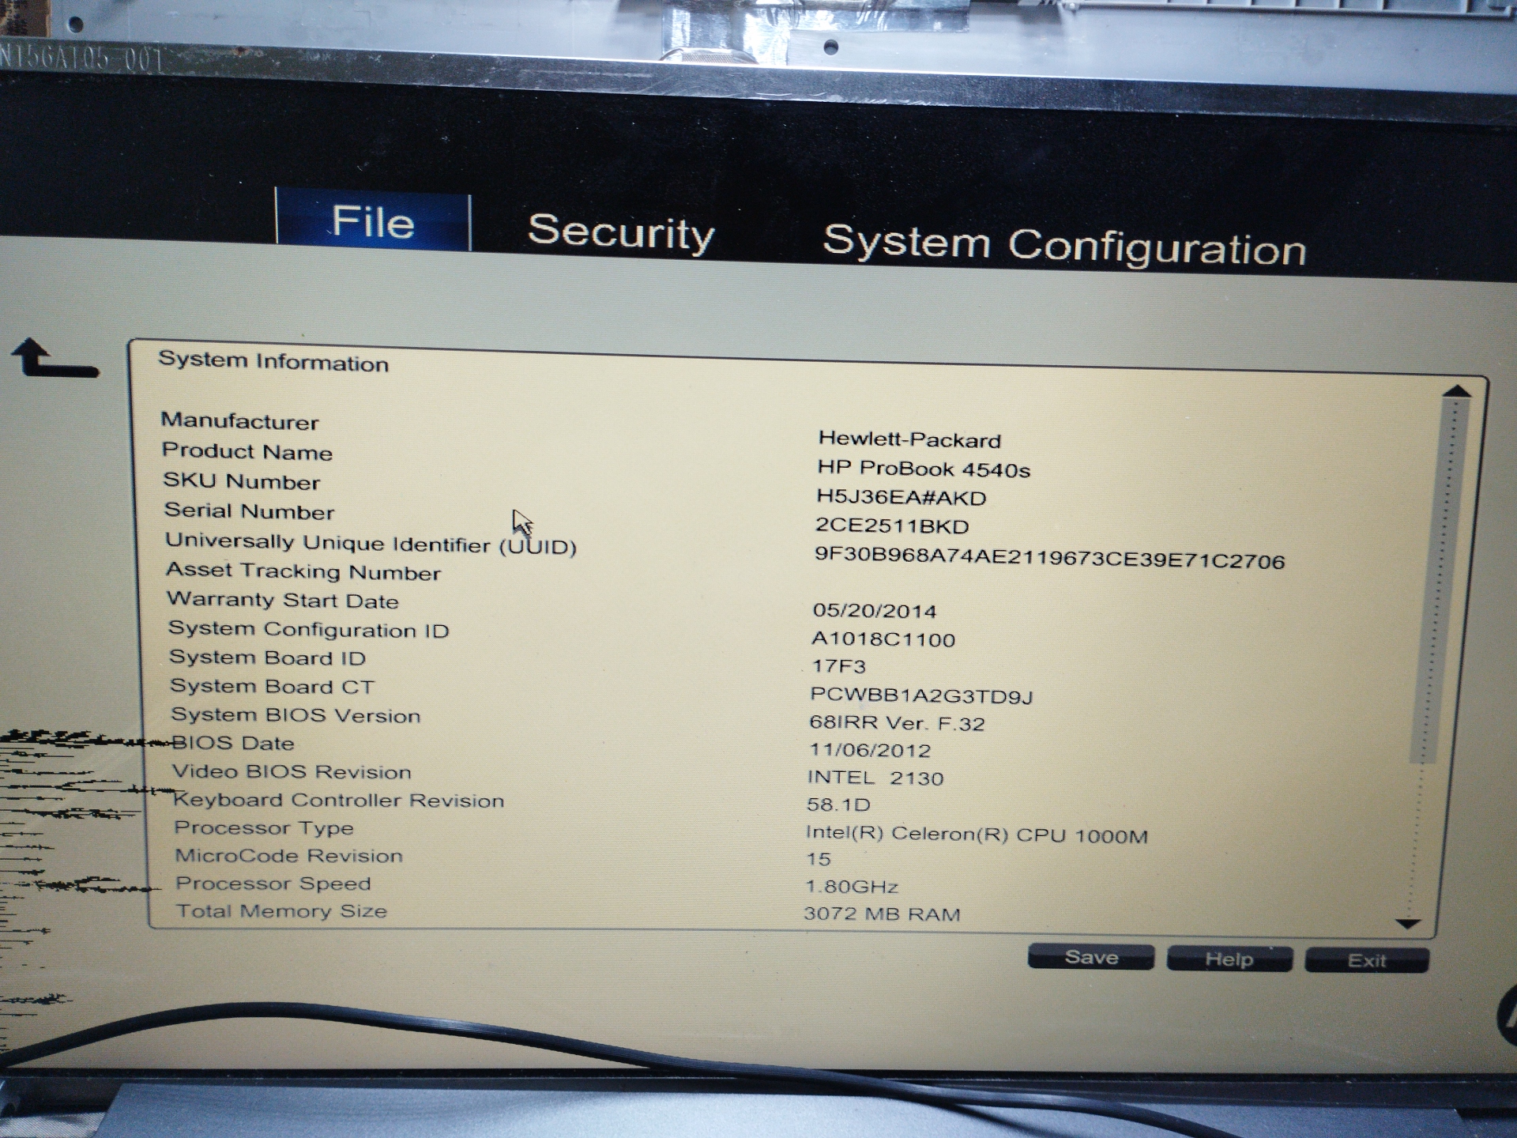This screenshot has height=1138, width=1517.
Task: Switch to the Security tab
Action: pyautogui.click(x=621, y=232)
